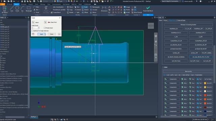Click the Insert ACAD tool

click(127, 12)
